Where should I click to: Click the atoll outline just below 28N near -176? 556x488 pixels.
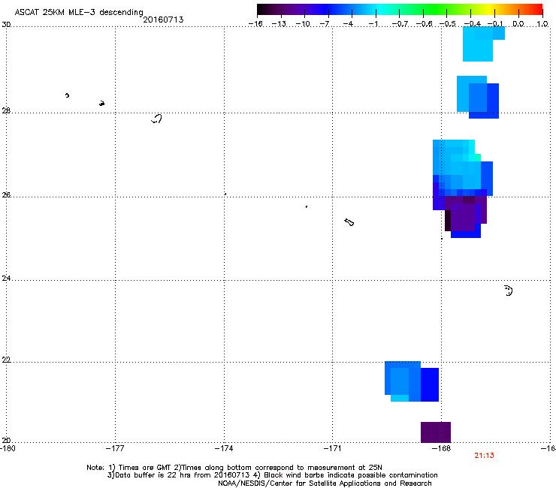coord(156,119)
